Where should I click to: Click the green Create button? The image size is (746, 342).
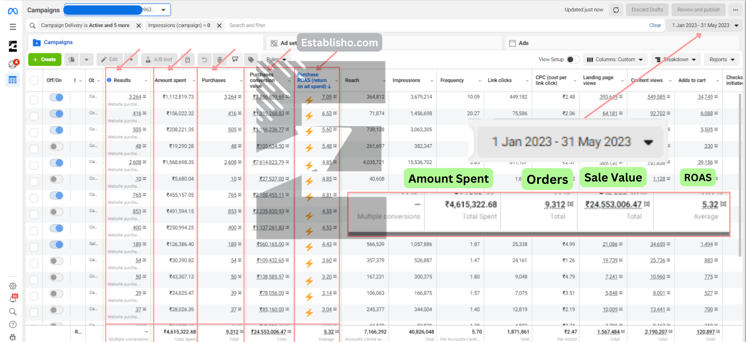coord(45,59)
